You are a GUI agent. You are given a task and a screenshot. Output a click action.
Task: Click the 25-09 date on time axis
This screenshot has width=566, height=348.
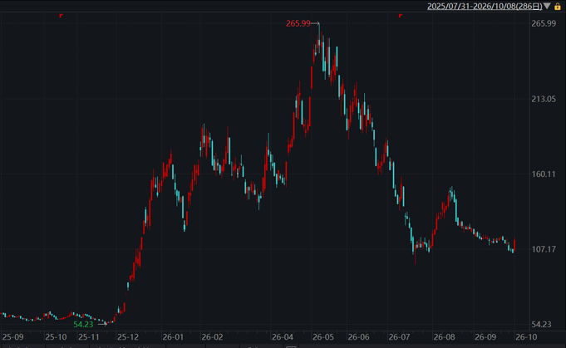click(12, 337)
